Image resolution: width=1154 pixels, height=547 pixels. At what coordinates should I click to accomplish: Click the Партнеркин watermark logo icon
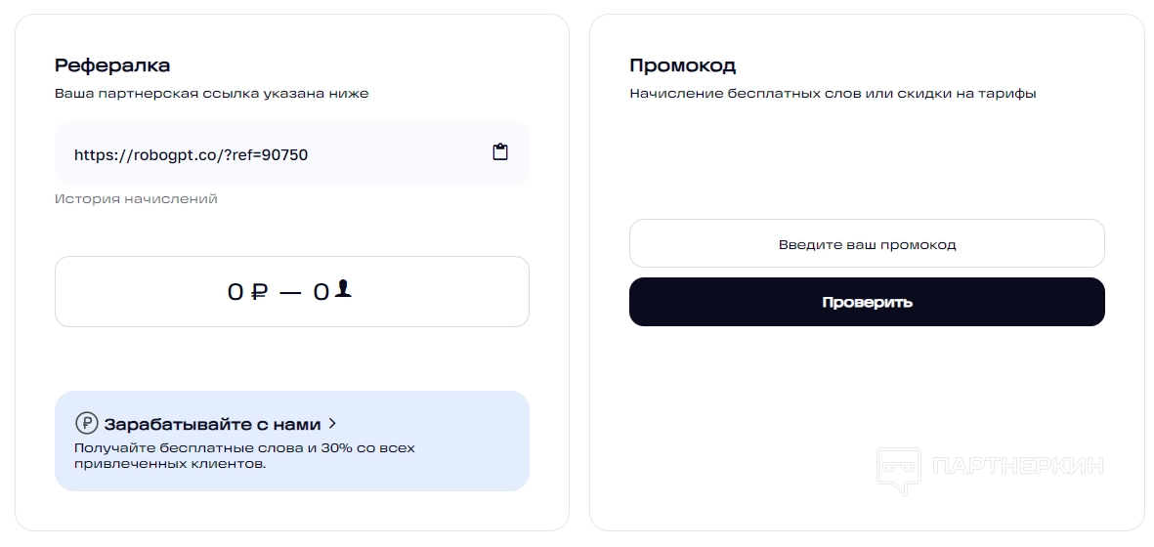899,467
